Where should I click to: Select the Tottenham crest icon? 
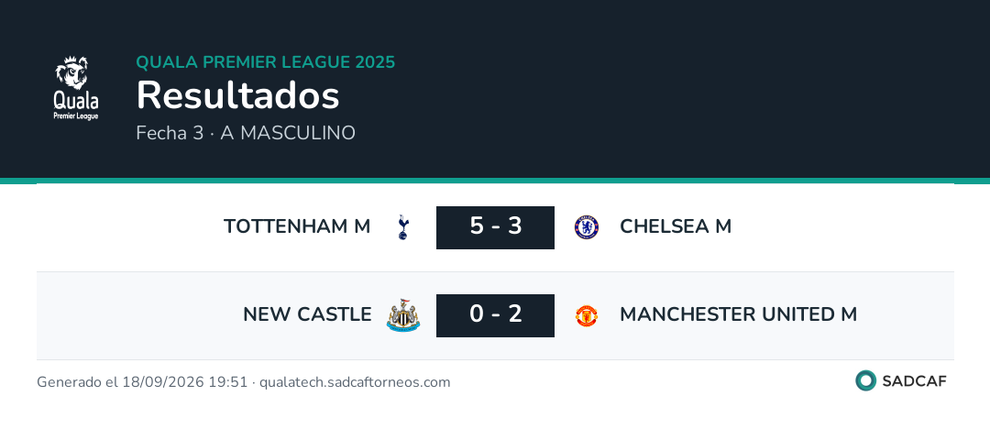click(x=402, y=226)
